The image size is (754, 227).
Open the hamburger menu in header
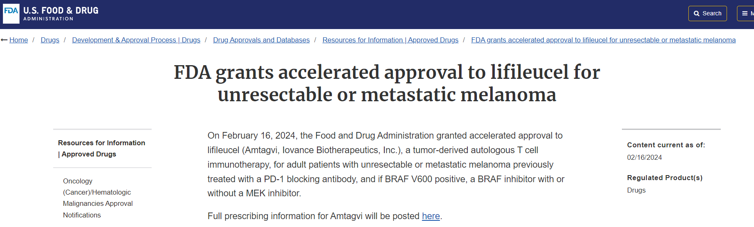tap(745, 14)
